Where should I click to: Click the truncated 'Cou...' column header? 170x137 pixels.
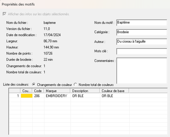coord(27,91)
